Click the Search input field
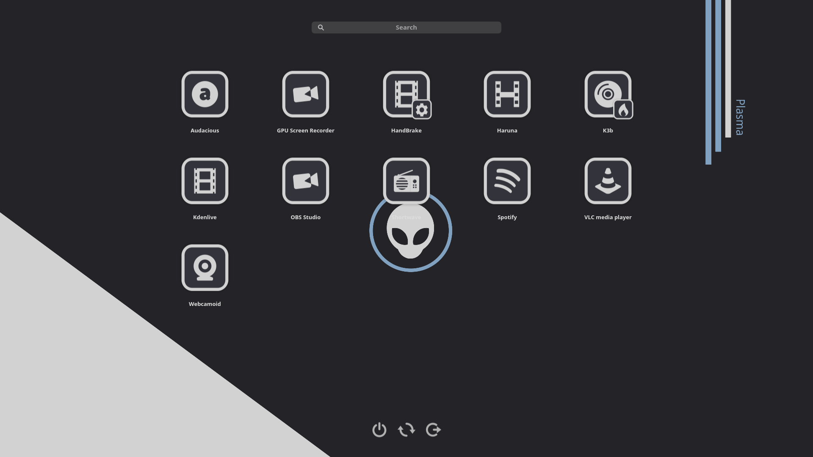 406,28
